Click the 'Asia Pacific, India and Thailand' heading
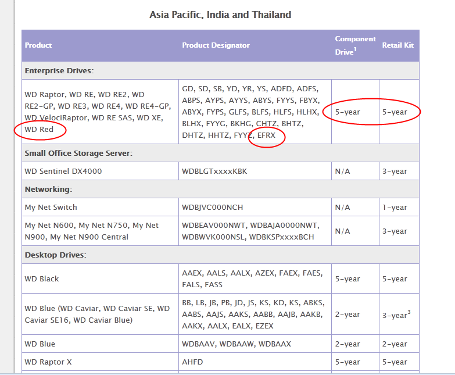The height and width of the screenshot is (375, 455). pos(220,15)
